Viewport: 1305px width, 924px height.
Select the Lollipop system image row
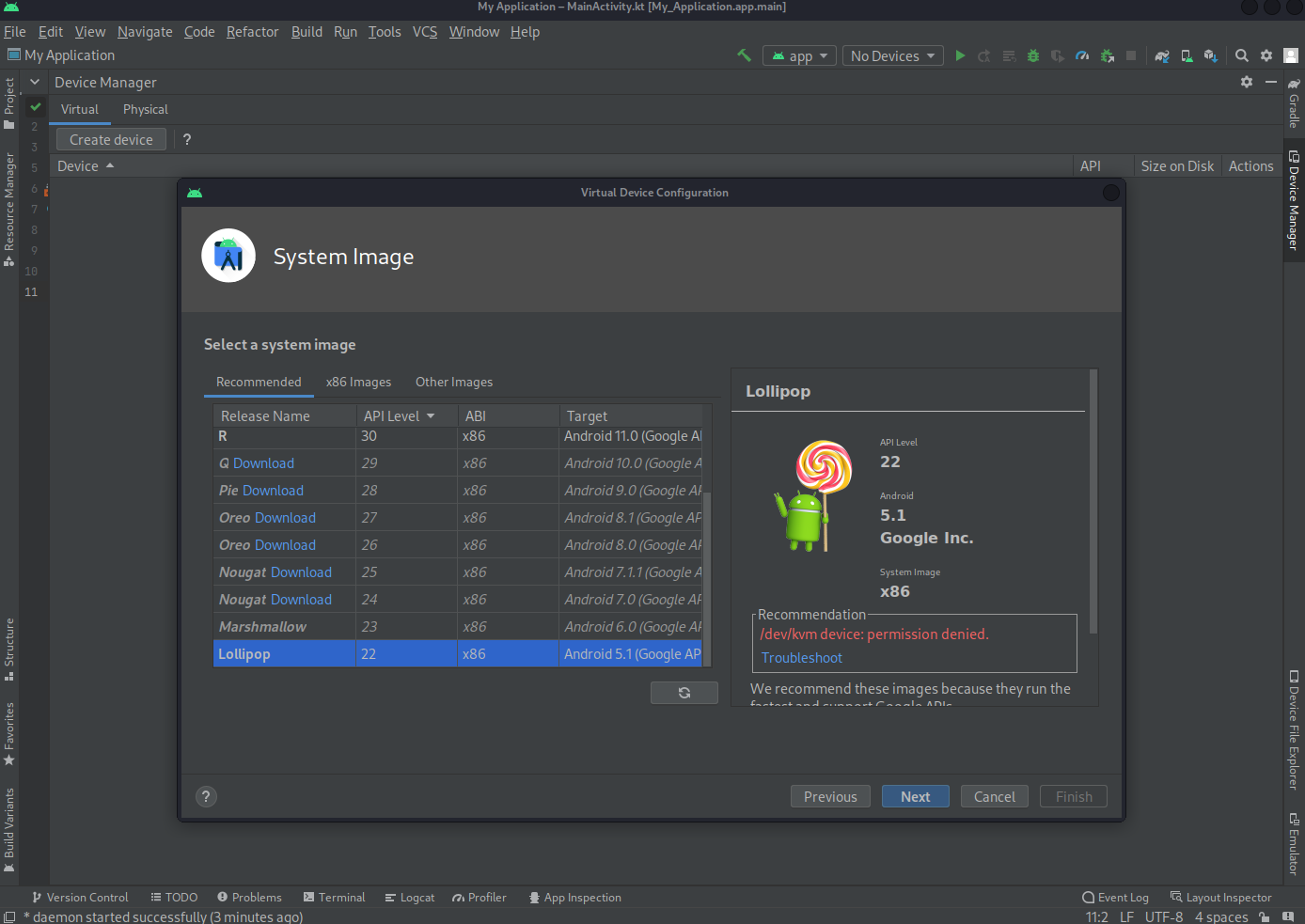(458, 654)
